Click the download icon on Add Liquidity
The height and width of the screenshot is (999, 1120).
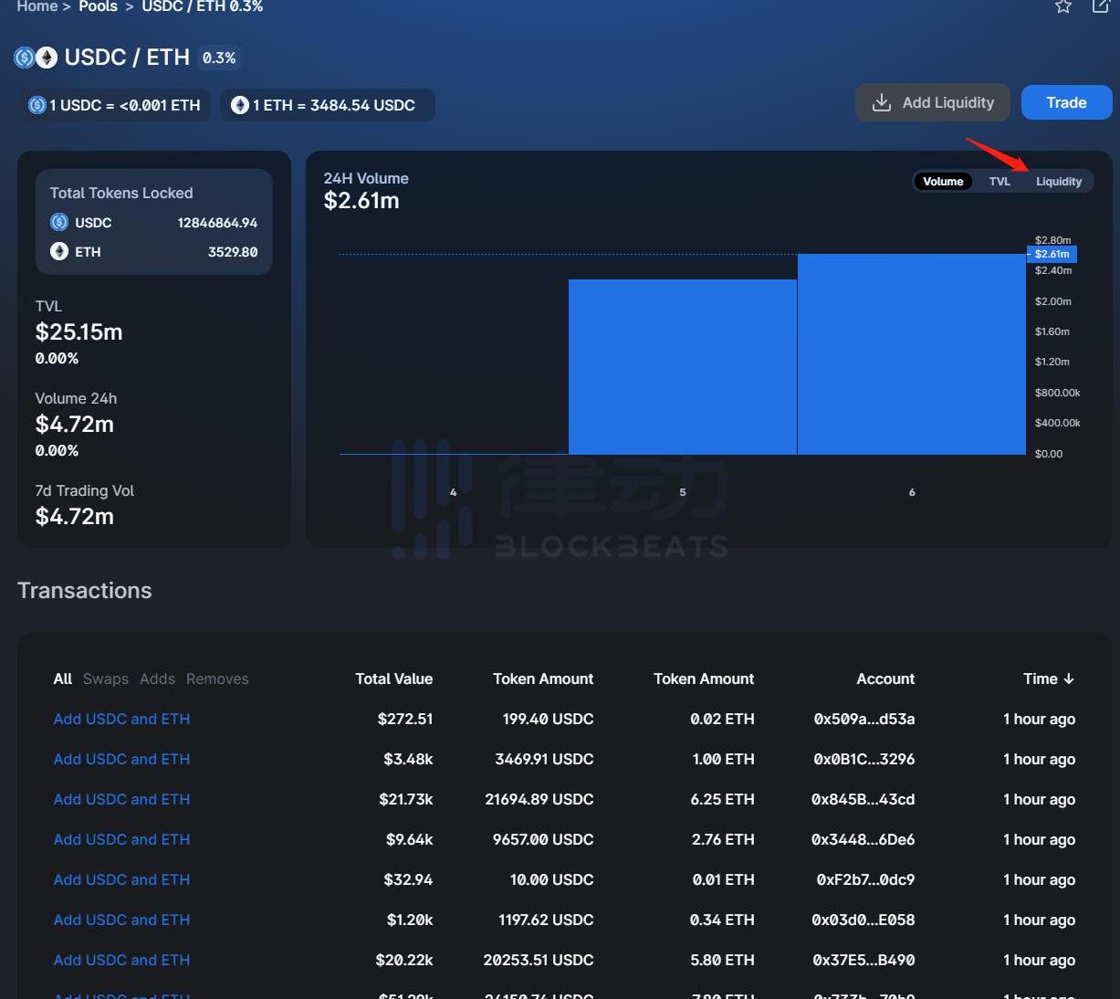(x=881, y=102)
